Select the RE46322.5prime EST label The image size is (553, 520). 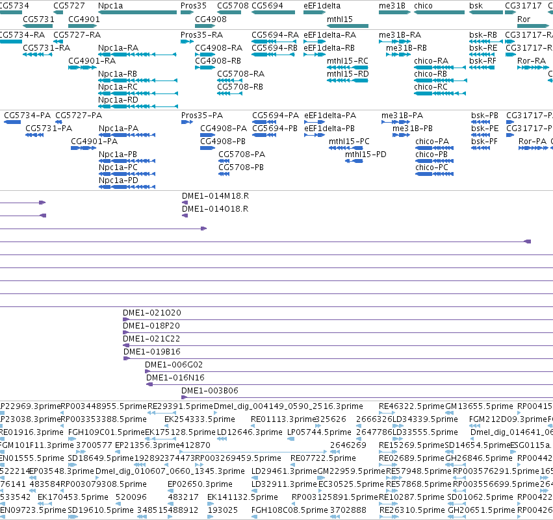pyautogui.click(x=411, y=406)
